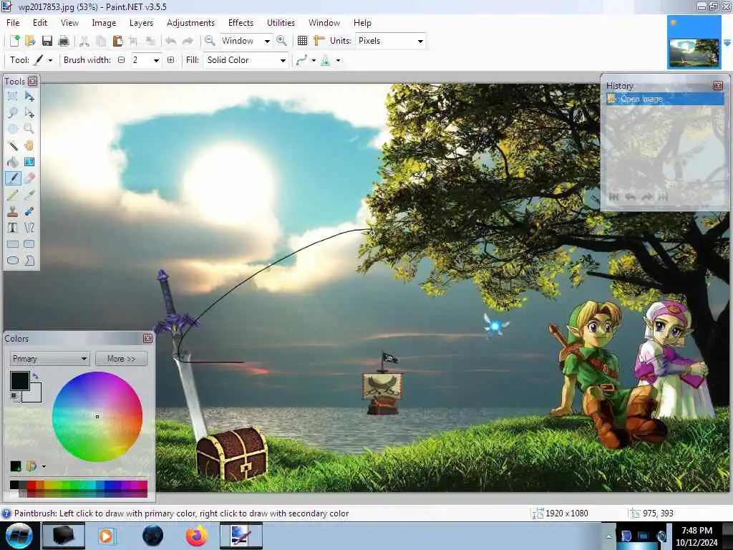Image resolution: width=733 pixels, height=550 pixels.
Task: Open the blending mode flask dropdown
Action: [338, 60]
